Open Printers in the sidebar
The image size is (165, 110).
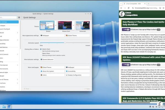coord(9,58)
